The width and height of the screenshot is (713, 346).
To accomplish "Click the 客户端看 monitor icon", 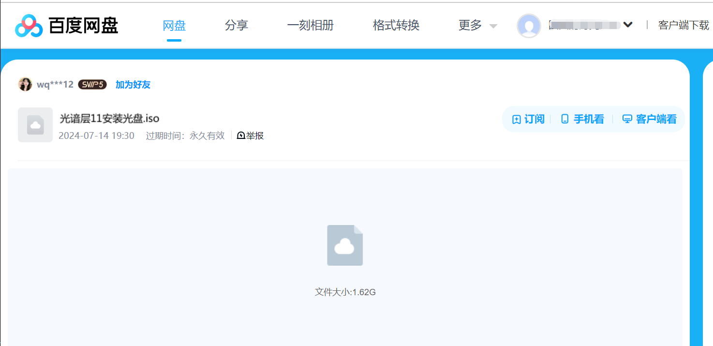I will click(x=627, y=119).
